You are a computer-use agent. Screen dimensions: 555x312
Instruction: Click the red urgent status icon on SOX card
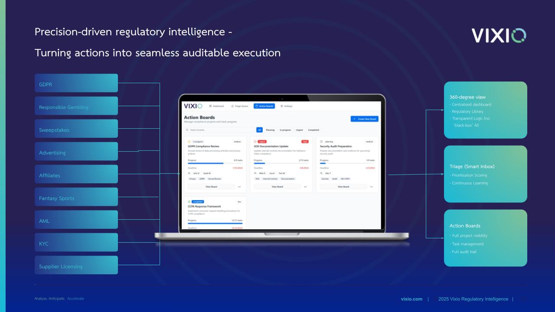pyautogui.click(x=255, y=142)
